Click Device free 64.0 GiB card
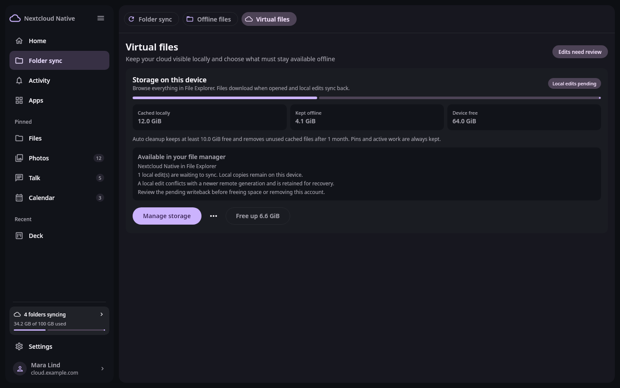The height and width of the screenshot is (388, 620). point(524,117)
